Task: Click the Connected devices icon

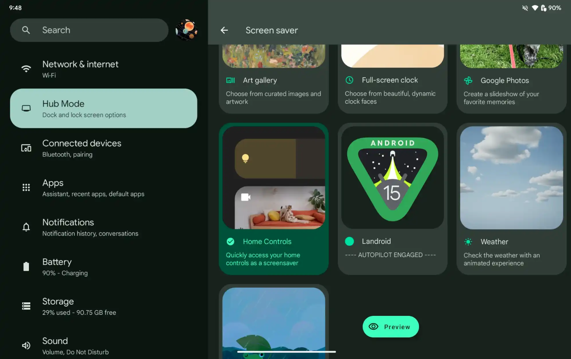Action: pos(26,148)
